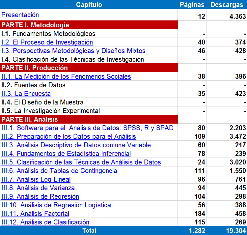Open III.10 Análisis de Regresión Logística
The height and width of the screenshot is (235, 247).
[56, 205]
